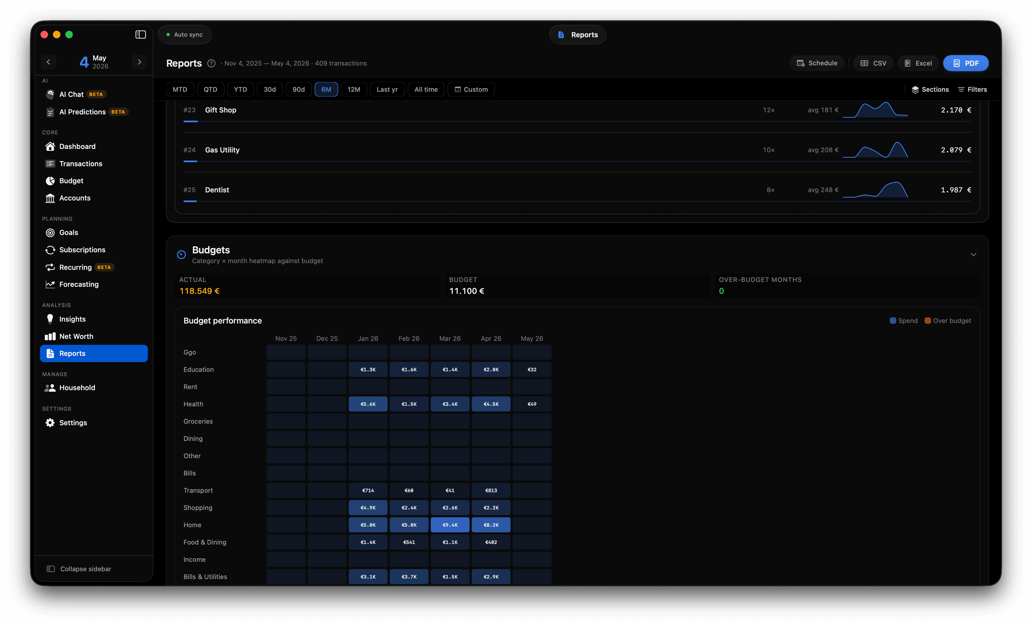Open Goals planning page

94,232
